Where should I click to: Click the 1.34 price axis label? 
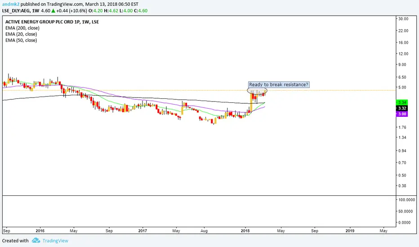pos(402,137)
